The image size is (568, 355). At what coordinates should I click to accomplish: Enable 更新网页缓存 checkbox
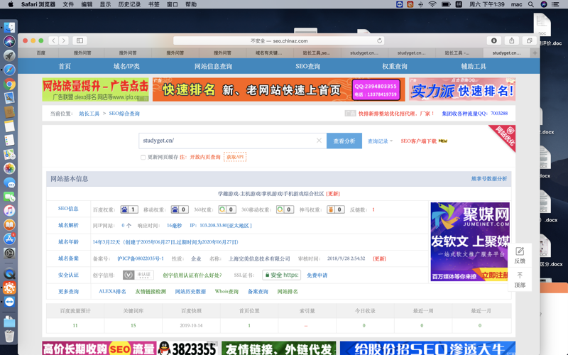(143, 157)
